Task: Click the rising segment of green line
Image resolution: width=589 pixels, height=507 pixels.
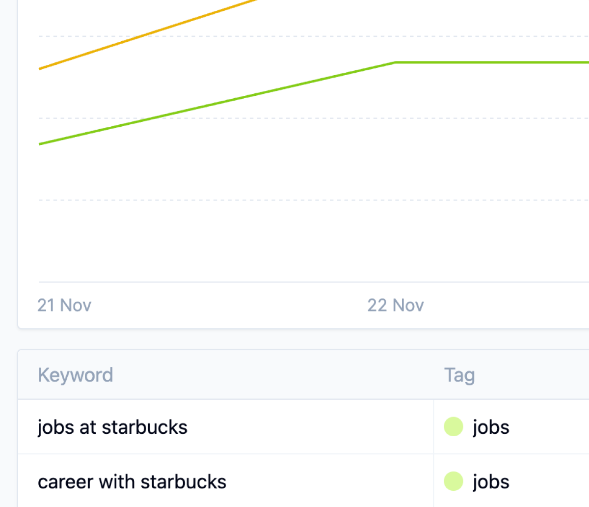Action: click(216, 104)
